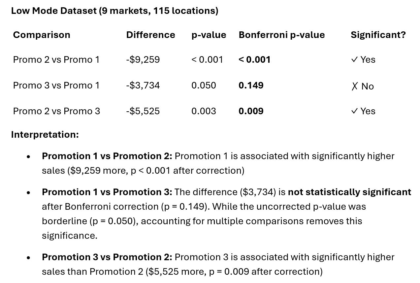The width and height of the screenshot is (420, 283).
Task: Click the "-$9,259" difference cell
Action: pos(143,59)
